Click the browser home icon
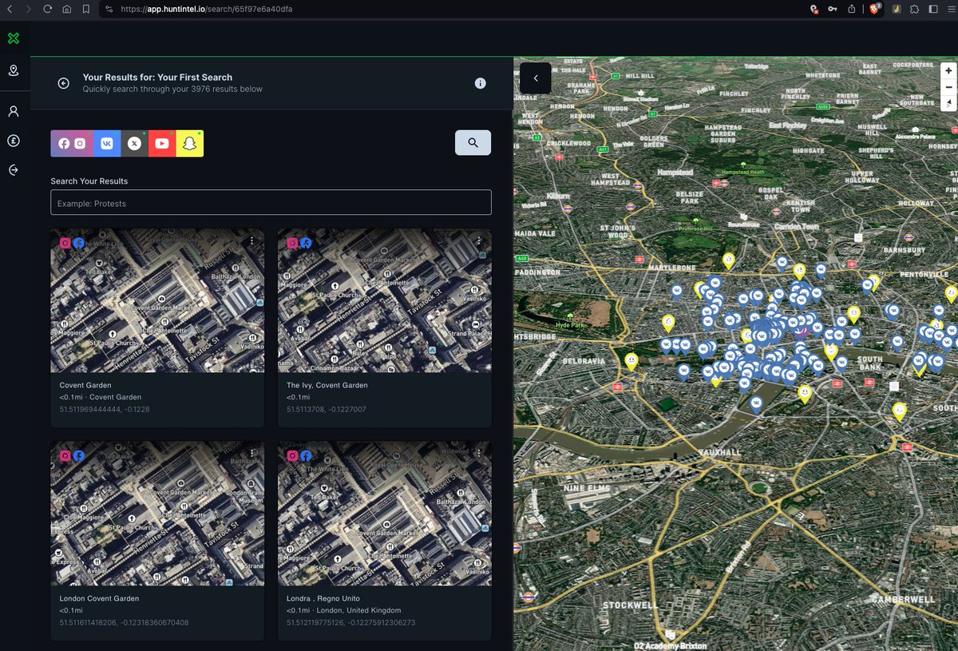 pyautogui.click(x=66, y=9)
